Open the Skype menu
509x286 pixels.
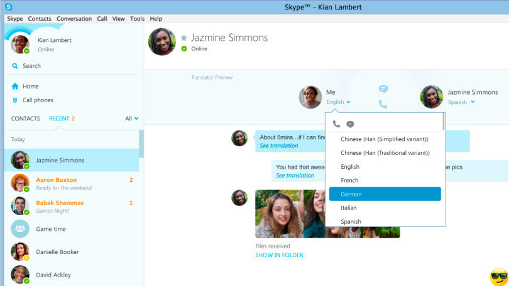point(15,18)
